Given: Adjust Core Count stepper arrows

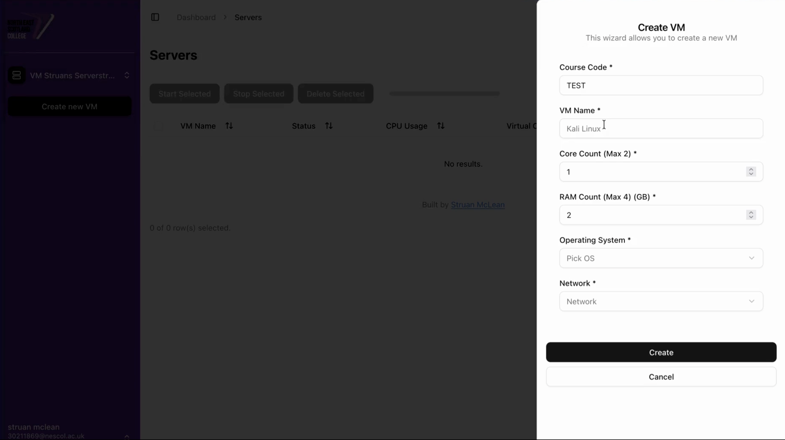Looking at the screenshot, I should 751,172.
